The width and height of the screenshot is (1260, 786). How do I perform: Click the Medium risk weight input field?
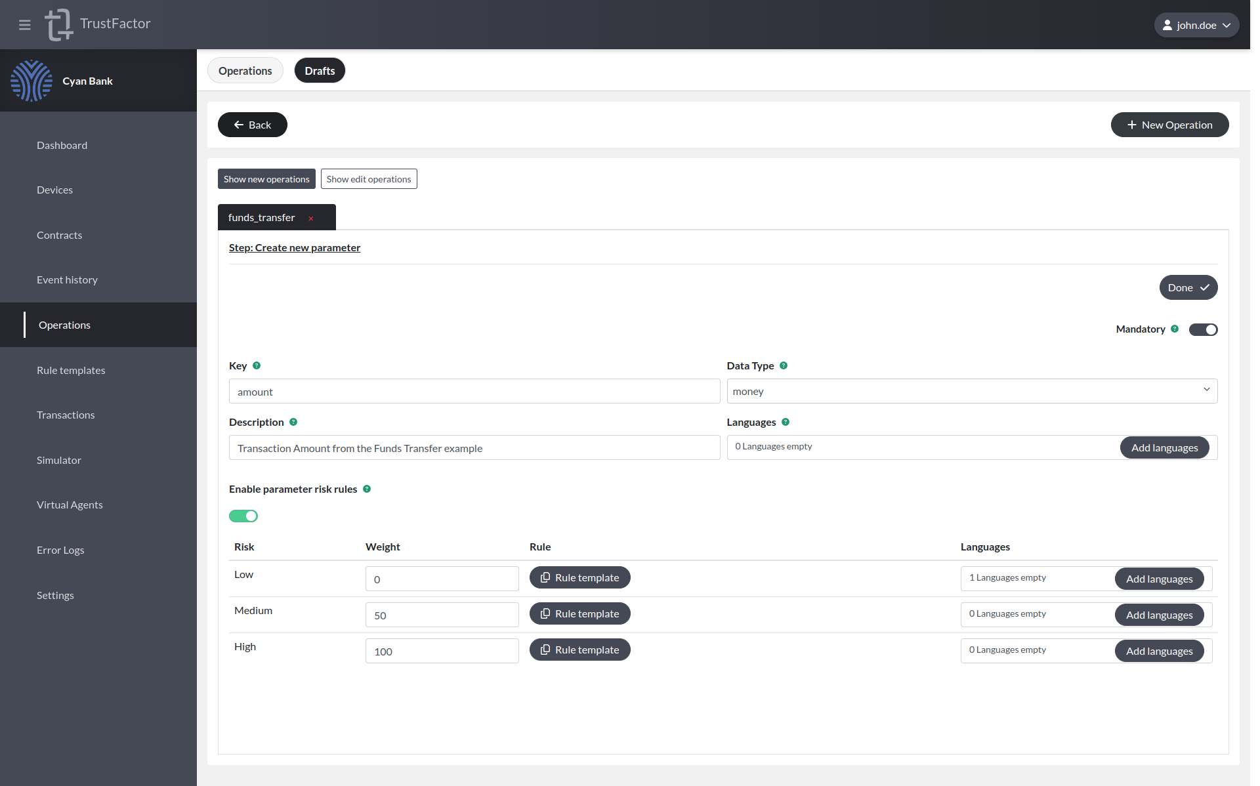tap(442, 615)
